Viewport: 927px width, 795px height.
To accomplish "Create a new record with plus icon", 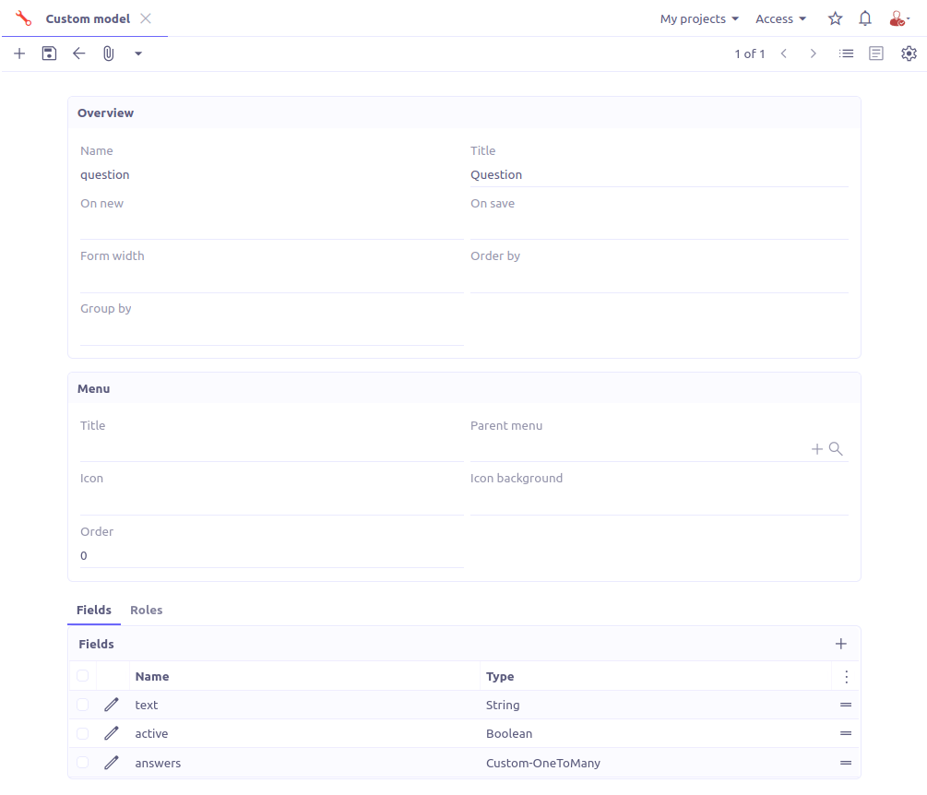I will coord(19,53).
